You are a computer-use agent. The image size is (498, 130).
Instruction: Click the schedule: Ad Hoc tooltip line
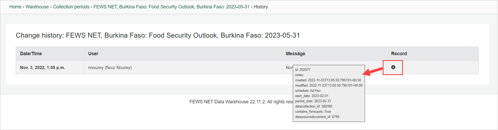(x=308, y=91)
